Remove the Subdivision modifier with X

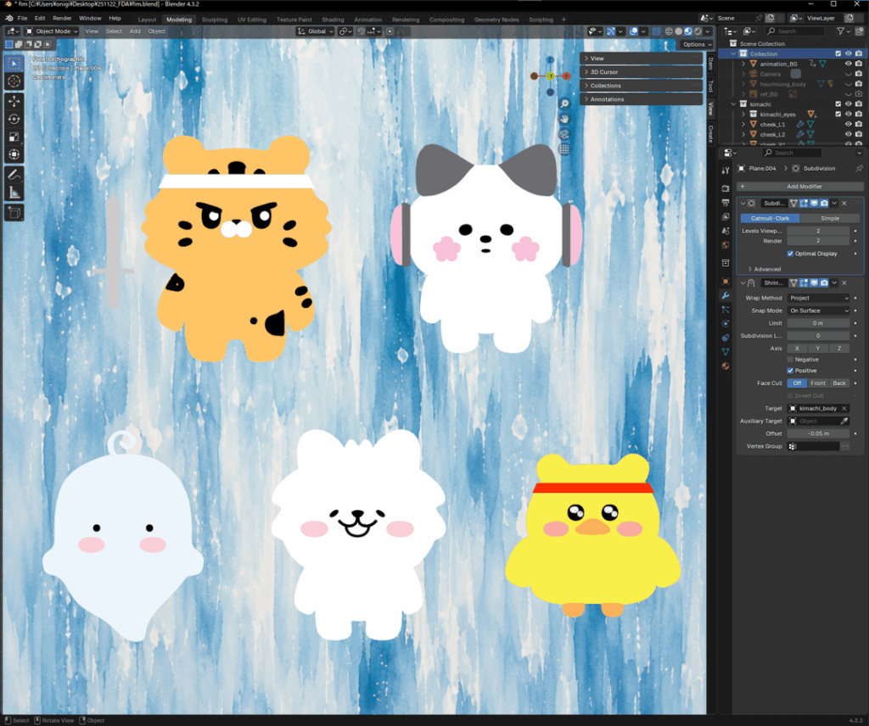pos(844,204)
